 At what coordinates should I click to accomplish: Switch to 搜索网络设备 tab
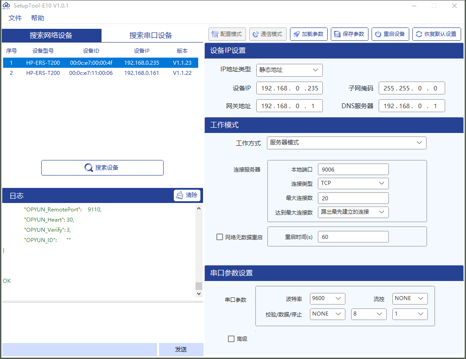pyautogui.click(x=51, y=35)
